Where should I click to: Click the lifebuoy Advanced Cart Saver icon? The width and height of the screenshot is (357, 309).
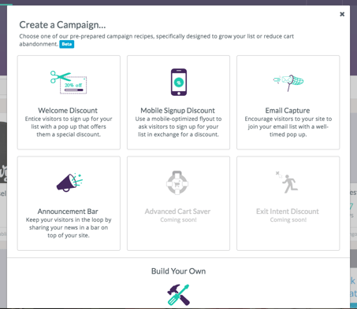coord(177,182)
